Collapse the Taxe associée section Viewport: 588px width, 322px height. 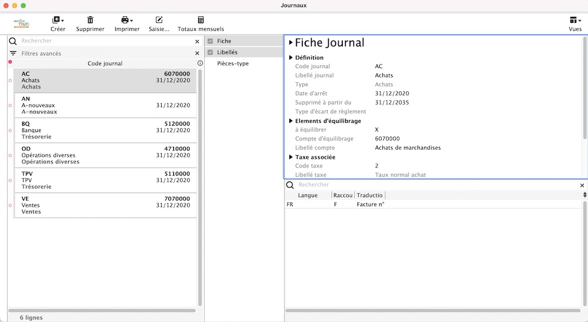[290, 157]
